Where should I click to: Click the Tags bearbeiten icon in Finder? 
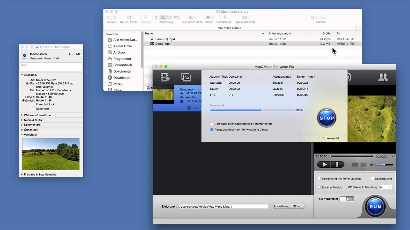(x=244, y=17)
